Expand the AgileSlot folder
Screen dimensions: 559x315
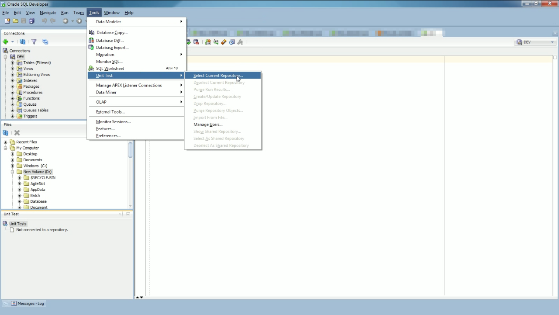20,184
